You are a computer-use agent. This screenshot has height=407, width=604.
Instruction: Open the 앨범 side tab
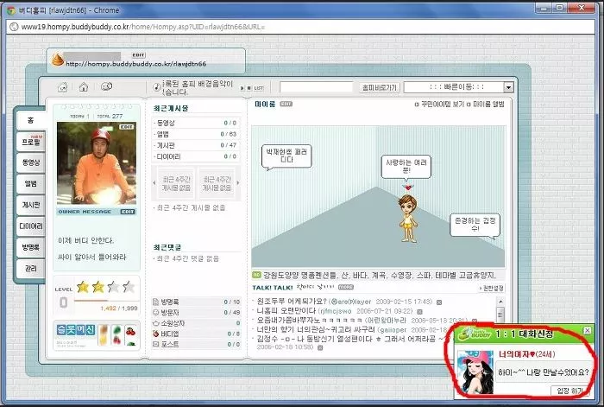point(31,184)
